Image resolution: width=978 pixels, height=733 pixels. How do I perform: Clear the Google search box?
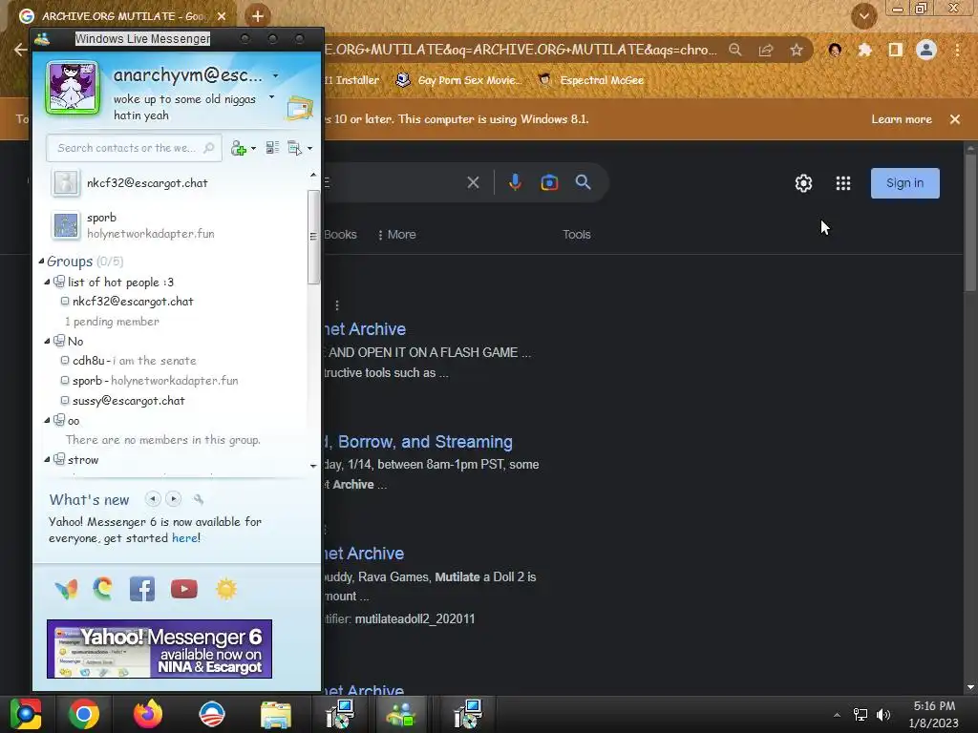click(x=474, y=182)
